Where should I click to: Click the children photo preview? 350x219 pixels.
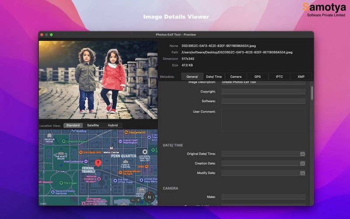coord(98,80)
